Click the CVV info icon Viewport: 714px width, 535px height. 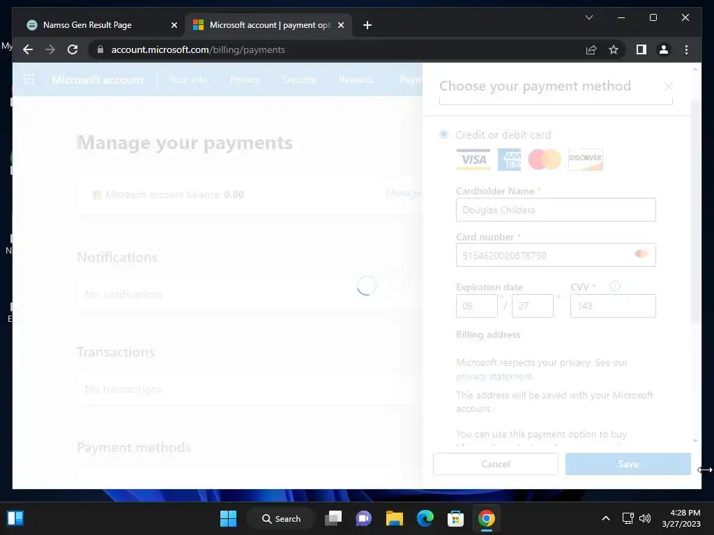(615, 286)
